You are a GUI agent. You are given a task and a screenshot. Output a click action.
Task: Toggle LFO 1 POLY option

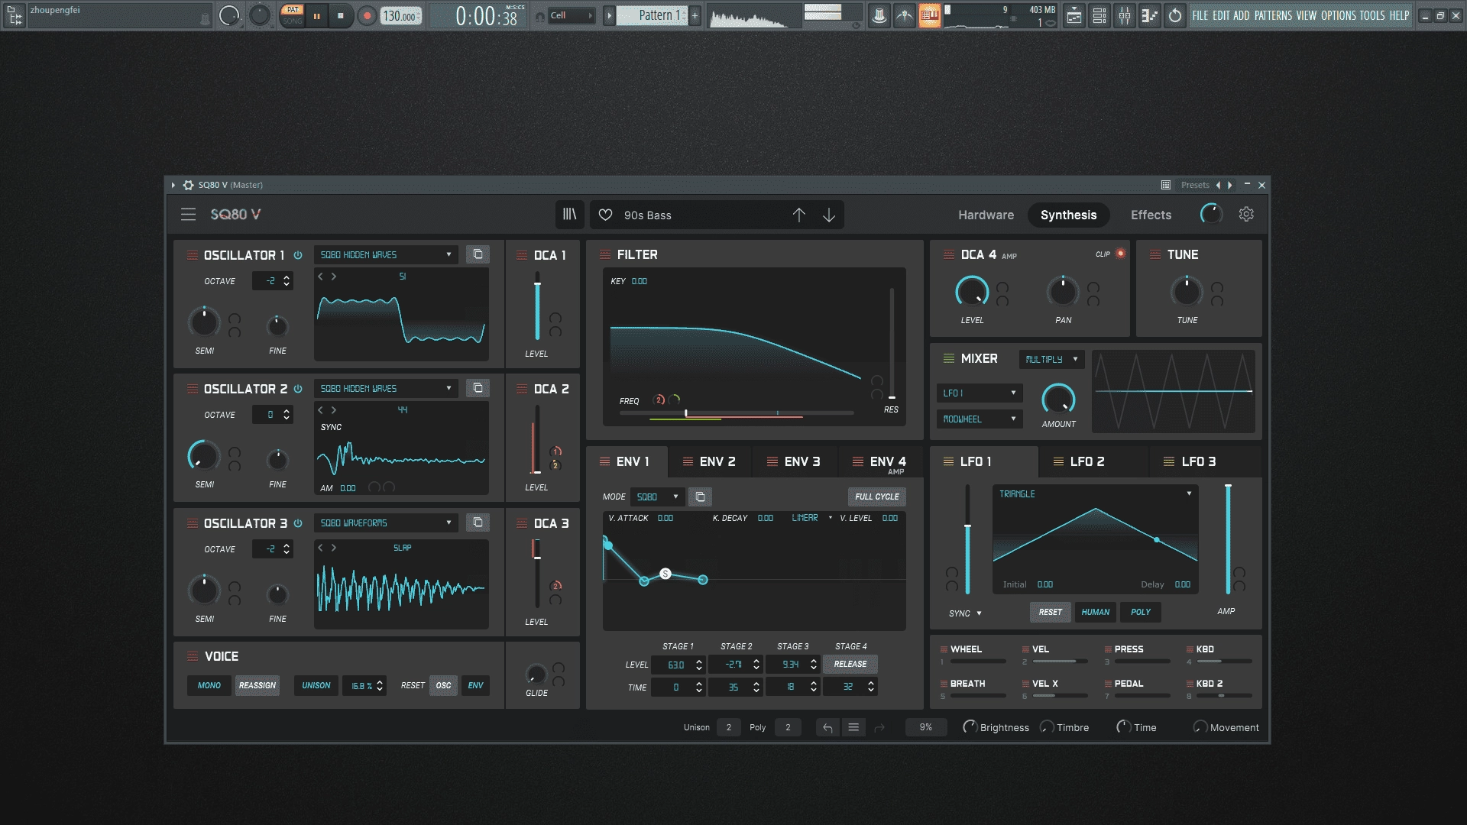pyautogui.click(x=1141, y=612)
